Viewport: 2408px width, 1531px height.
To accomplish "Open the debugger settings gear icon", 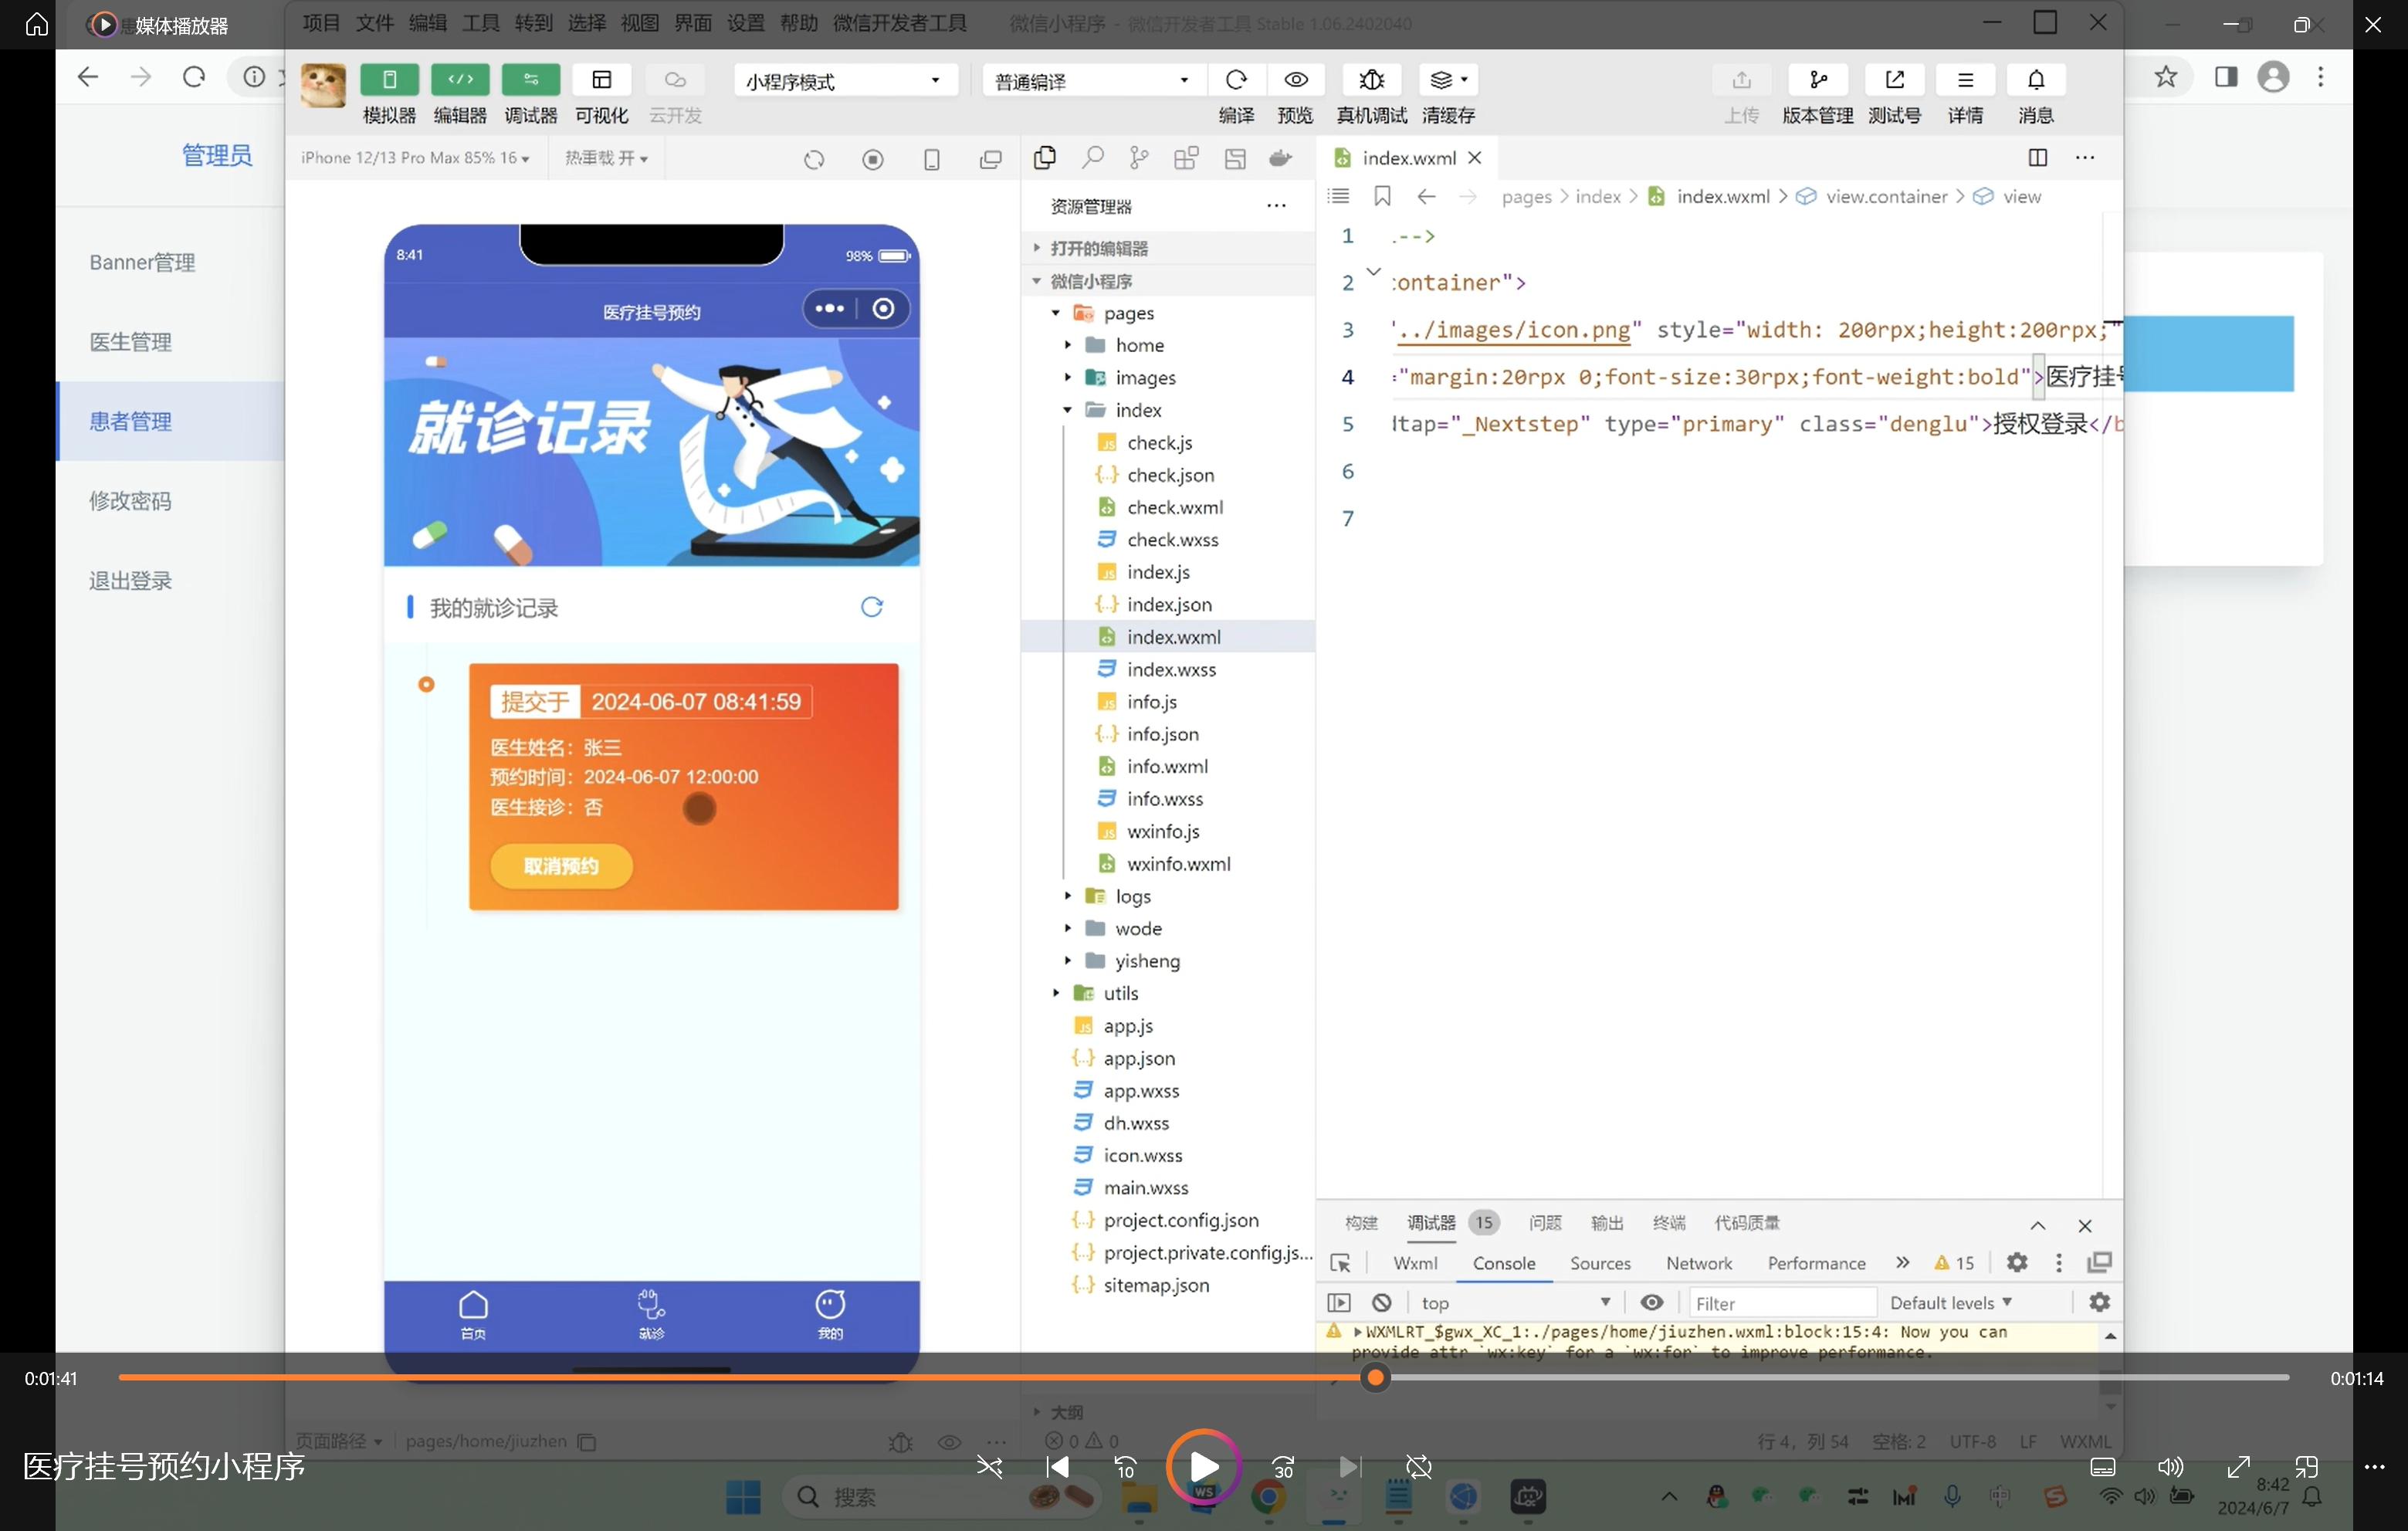I will [x=2017, y=1263].
